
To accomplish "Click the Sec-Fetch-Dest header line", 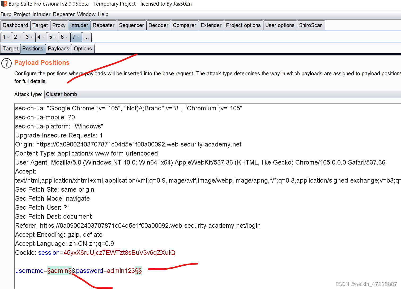I will click(x=53, y=217).
